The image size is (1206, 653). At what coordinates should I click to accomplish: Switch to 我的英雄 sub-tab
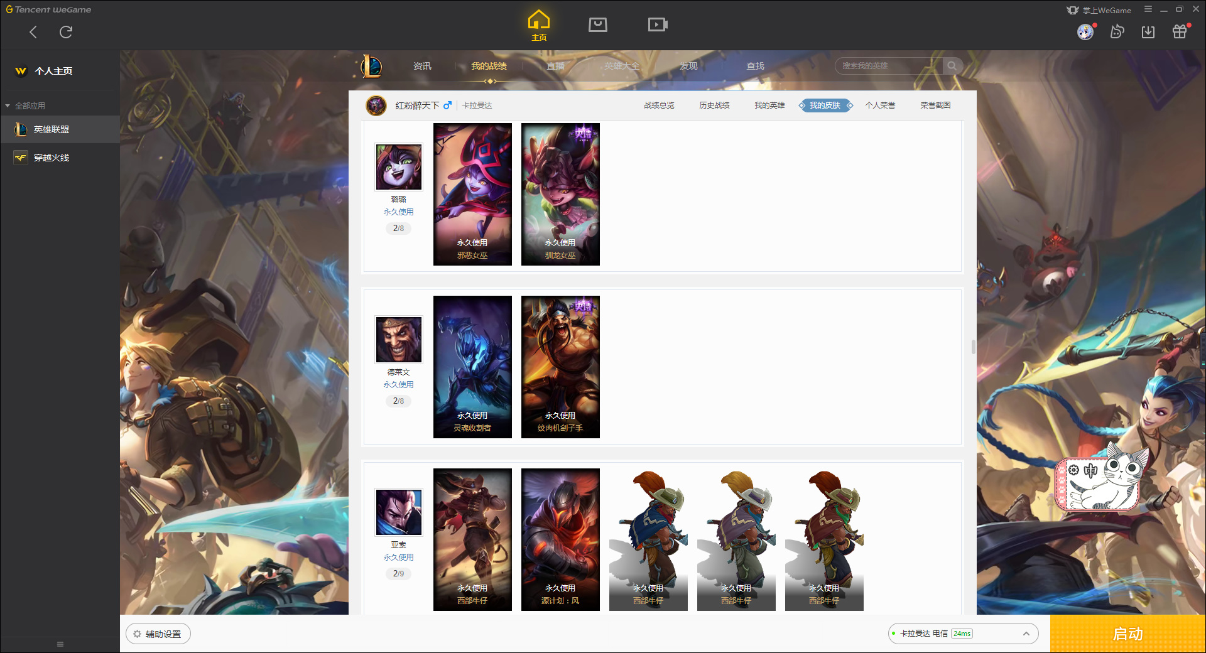tap(769, 105)
